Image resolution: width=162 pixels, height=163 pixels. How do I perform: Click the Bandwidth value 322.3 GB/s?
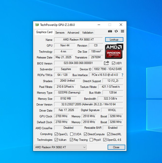(x=110, y=99)
